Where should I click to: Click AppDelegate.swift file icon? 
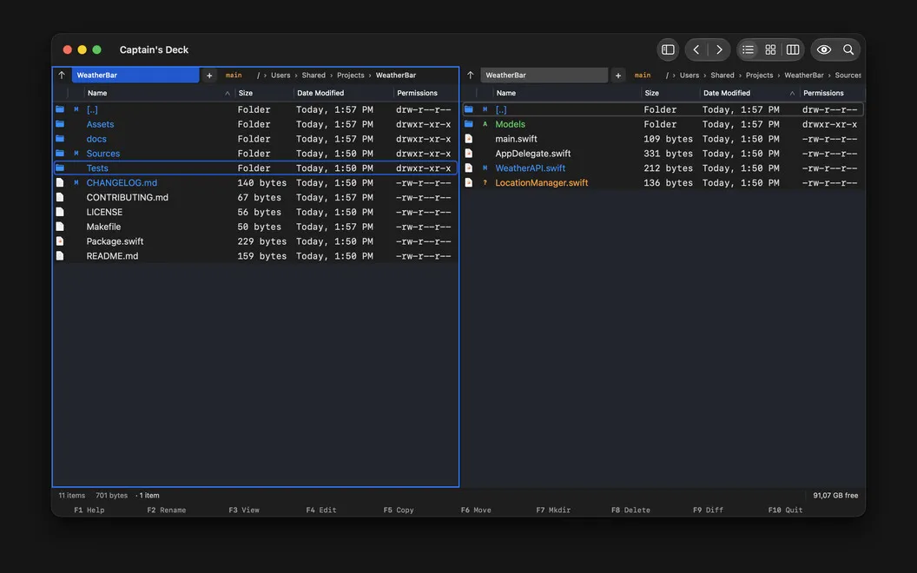click(x=468, y=153)
